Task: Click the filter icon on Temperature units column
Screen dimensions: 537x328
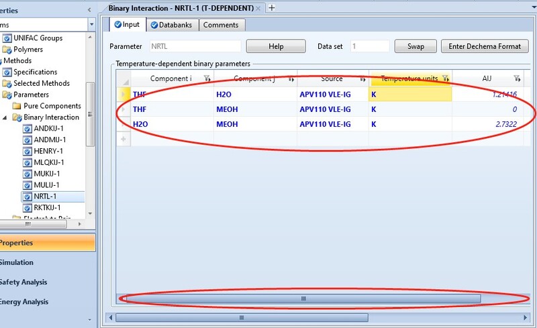Action: click(446, 78)
